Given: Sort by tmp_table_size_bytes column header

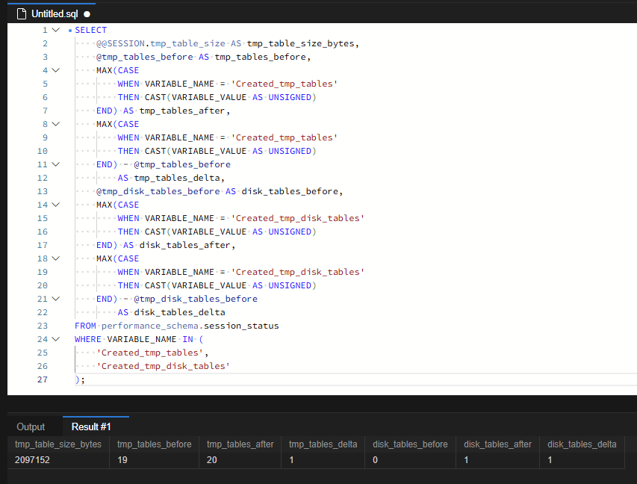Looking at the screenshot, I should [58, 444].
